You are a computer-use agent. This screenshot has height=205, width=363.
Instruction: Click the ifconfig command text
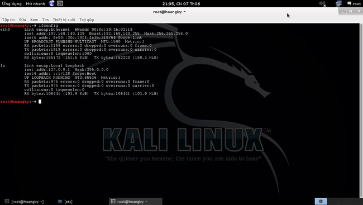click(x=48, y=26)
